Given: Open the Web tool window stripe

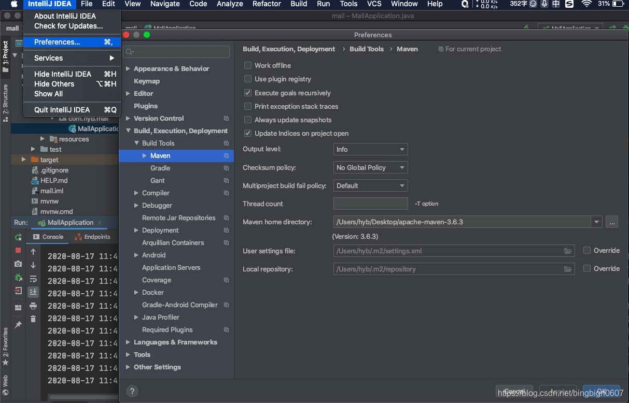Looking at the screenshot, I should pos(5,386).
